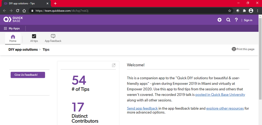Click Give Us Feedback! button
Viewport: 262px width, 125px height.
[28, 75]
